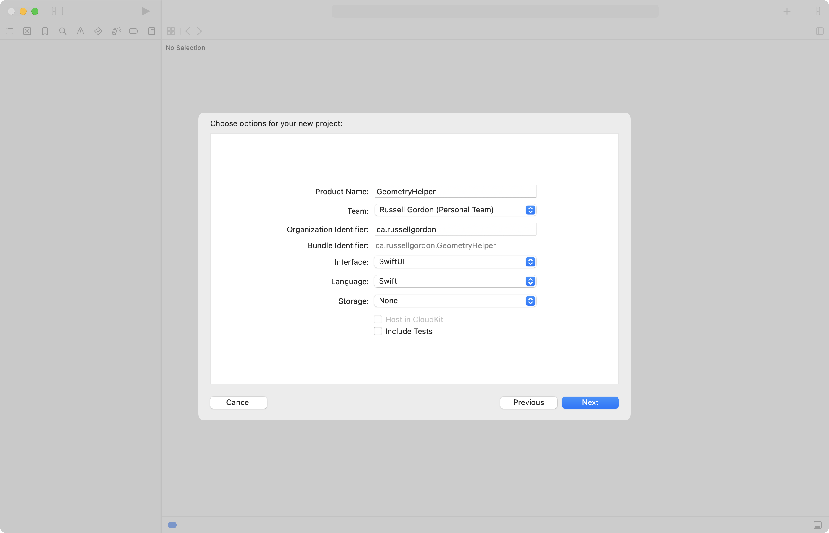Click the Host in CloudKit checkbox
This screenshot has height=533, width=829.
click(378, 320)
